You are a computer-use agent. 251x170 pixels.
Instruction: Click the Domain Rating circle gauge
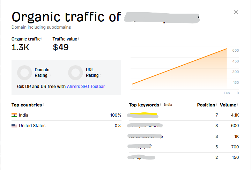[24, 73]
